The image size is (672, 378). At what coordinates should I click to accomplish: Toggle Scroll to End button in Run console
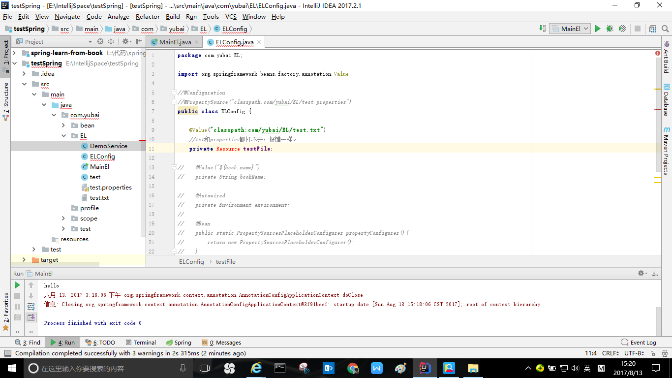pos(31,317)
